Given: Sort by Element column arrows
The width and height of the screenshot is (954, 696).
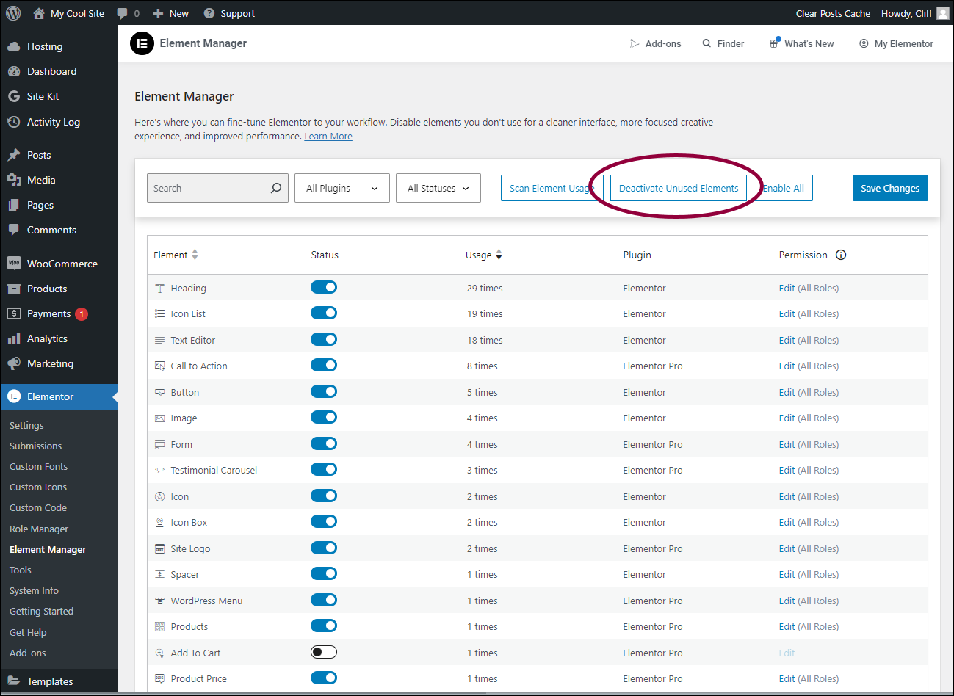Looking at the screenshot, I should pos(195,255).
